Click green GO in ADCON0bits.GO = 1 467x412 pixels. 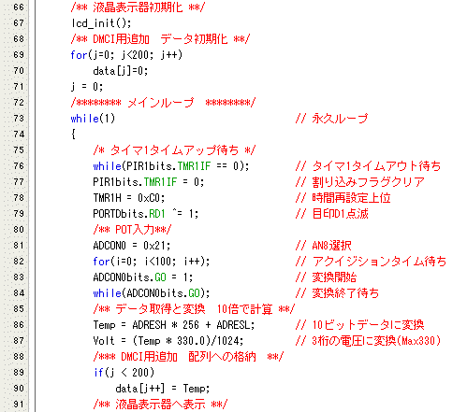click(160, 277)
